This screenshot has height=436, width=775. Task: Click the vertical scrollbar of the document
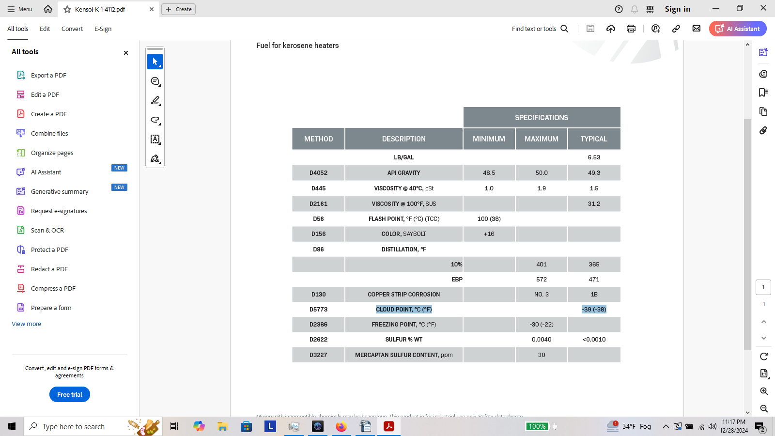(747, 233)
